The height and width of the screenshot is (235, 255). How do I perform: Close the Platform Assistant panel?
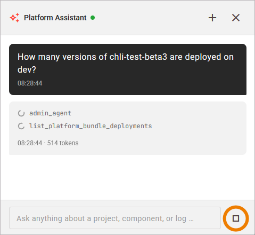coord(236,18)
